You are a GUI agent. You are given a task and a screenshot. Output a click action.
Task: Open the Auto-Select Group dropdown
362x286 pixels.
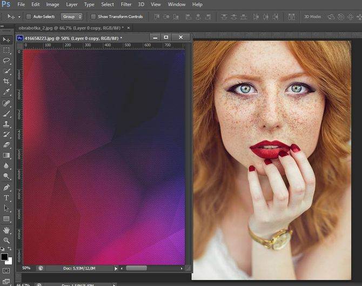71,17
